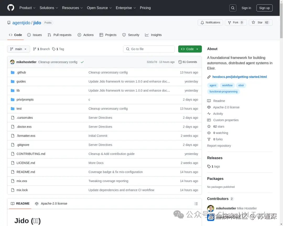Click the Sign in link
The height and width of the screenshot is (226, 283).
click(x=246, y=8)
